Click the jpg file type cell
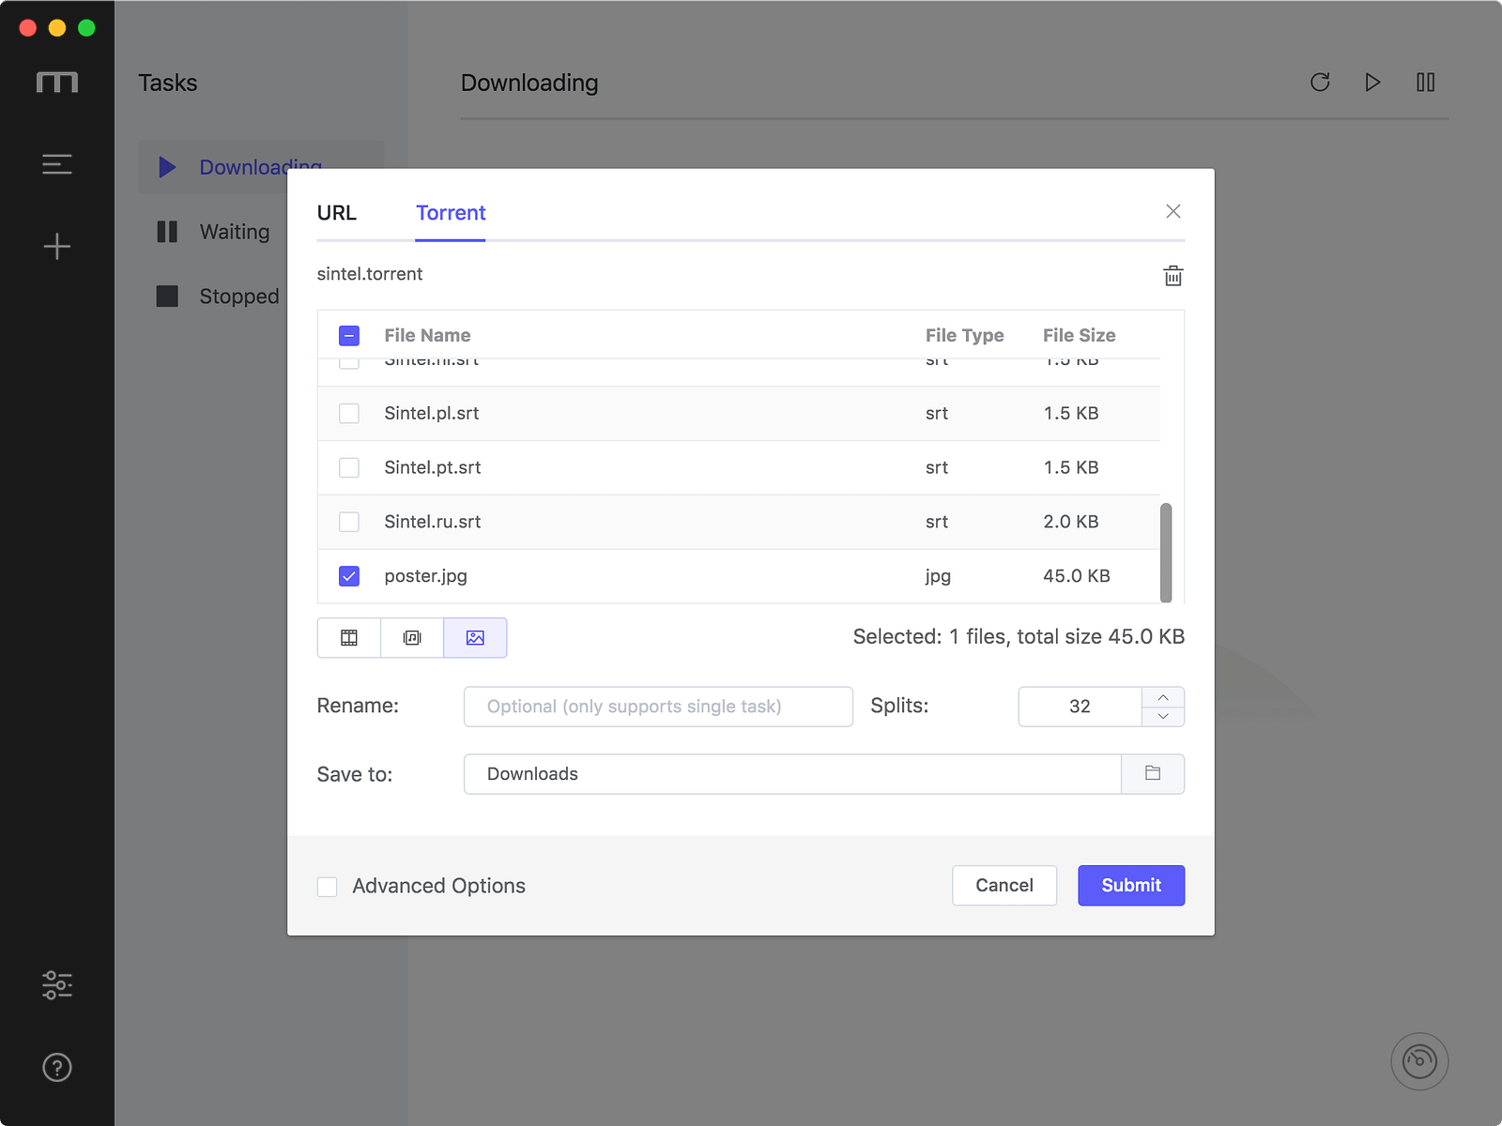 [938, 576]
